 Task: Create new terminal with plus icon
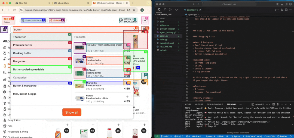(267, 104)
